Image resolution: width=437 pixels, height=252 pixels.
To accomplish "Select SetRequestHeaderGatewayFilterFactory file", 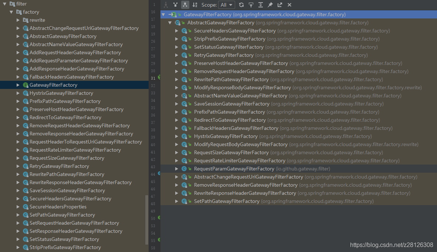I will click(74, 223).
